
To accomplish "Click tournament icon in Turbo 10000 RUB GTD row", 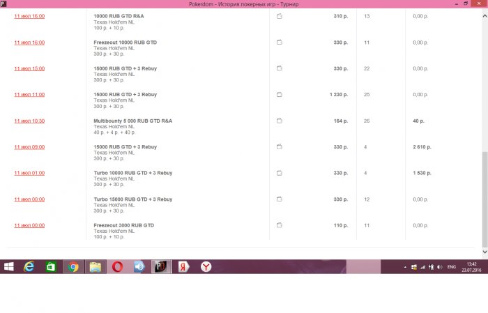I will click(x=279, y=173).
